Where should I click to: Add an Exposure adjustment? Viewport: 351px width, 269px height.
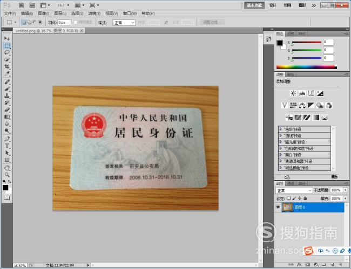[x=320, y=93]
